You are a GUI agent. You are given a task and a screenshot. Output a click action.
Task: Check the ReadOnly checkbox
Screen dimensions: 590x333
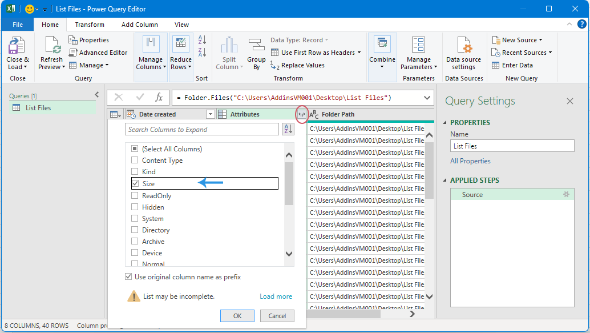pyautogui.click(x=135, y=195)
